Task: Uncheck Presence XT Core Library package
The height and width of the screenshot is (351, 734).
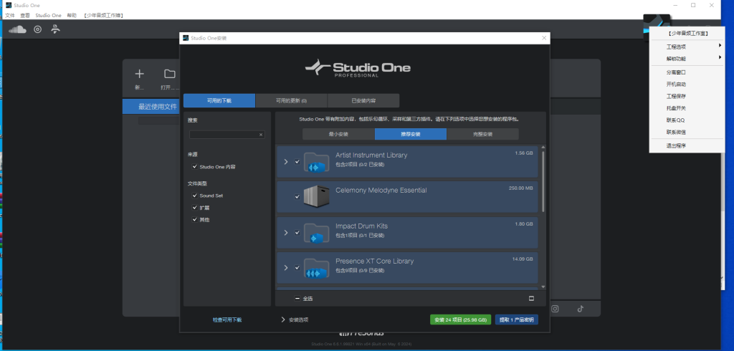Action: 297,268
